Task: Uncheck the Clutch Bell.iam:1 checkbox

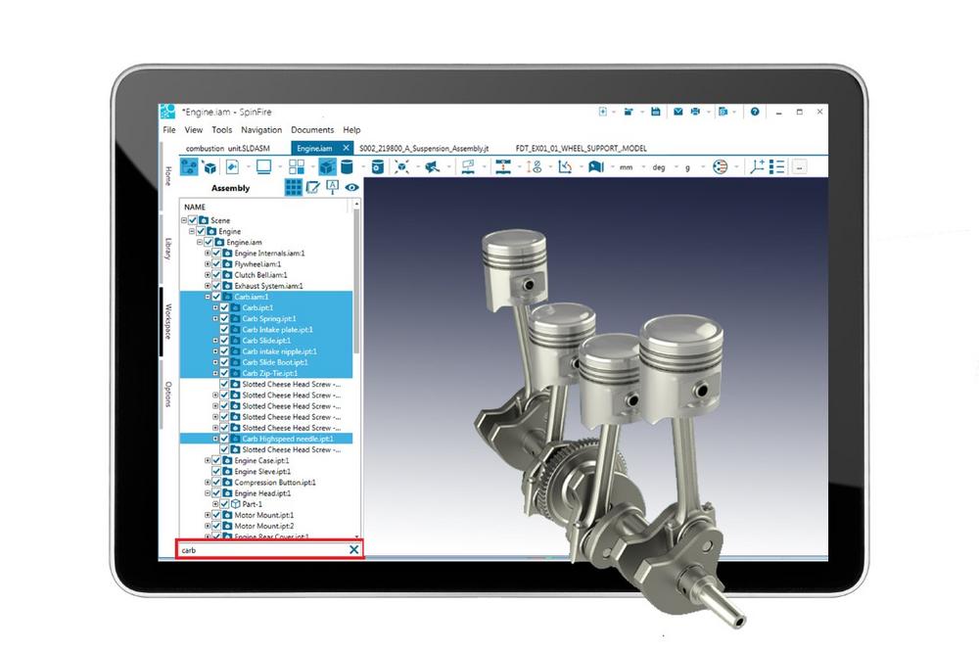Action: (x=215, y=275)
